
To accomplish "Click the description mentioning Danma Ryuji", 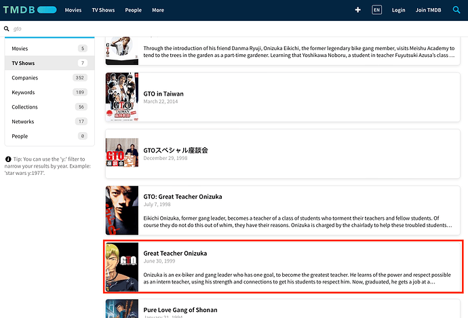I will [299, 52].
